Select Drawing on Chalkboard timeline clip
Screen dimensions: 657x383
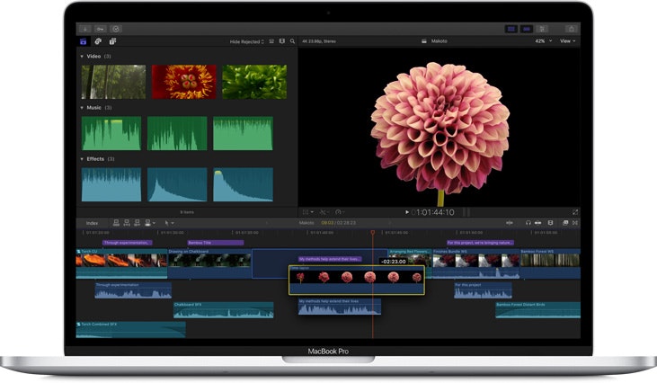click(209, 263)
